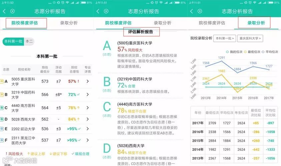The height and width of the screenshot is (166, 281).
Task: Tap 建议下移 legend item
Action: (x=58, y=154)
